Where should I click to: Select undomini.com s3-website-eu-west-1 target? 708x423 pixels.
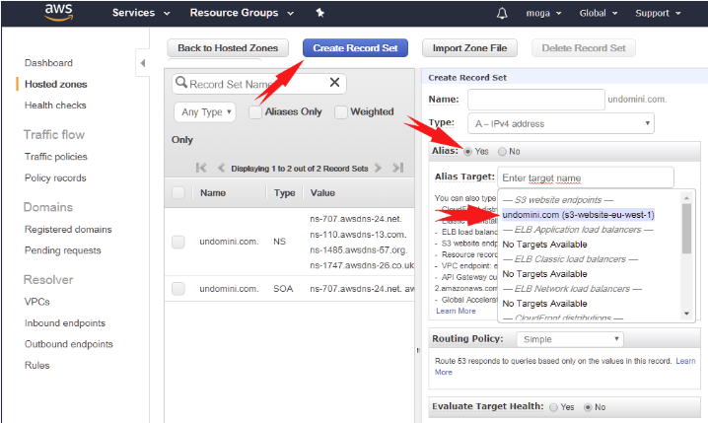579,215
